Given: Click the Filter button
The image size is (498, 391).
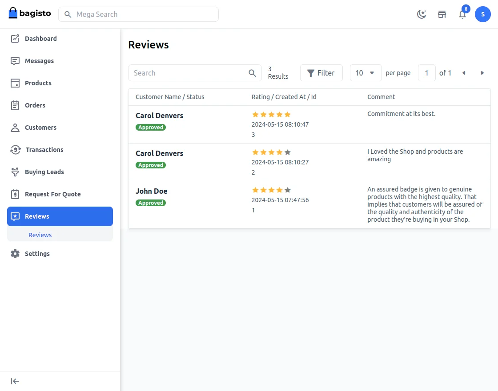Looking at the screenshot, I should tap(321, 73).
